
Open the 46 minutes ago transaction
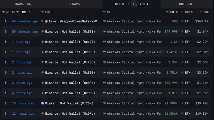25,21
